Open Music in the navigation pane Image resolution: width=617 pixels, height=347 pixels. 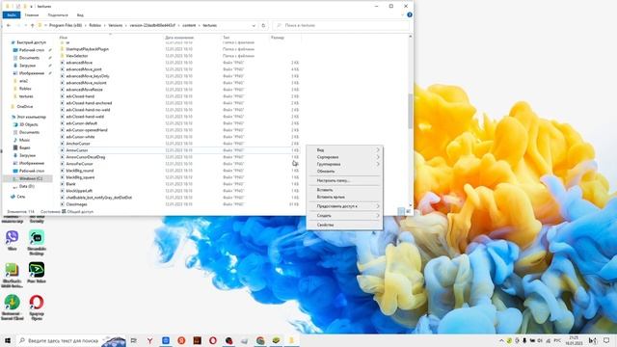[x=24, y=140]
